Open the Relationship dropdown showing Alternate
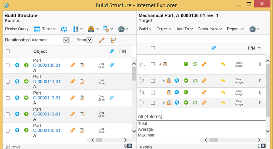 [x=50, y=40]
